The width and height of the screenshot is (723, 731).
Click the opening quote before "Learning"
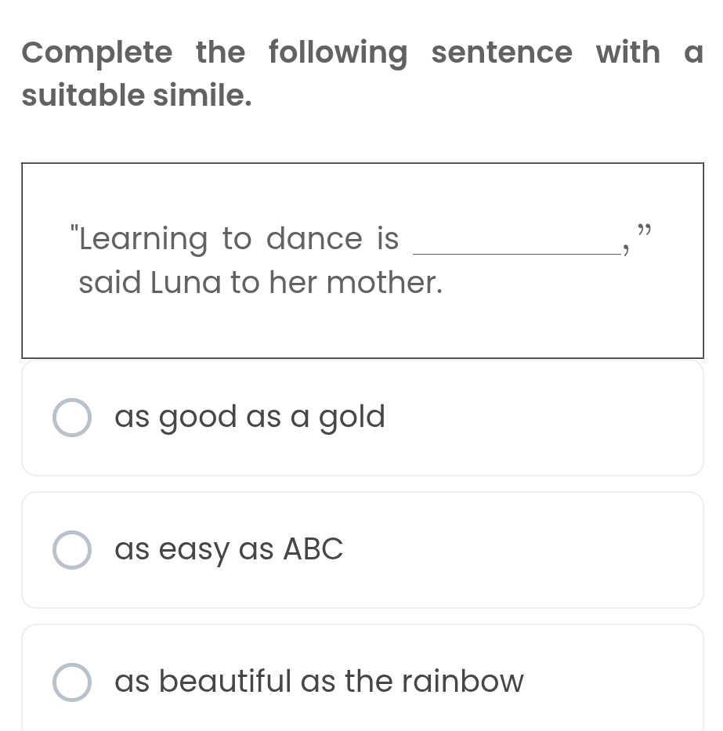[x=74, y=233]
